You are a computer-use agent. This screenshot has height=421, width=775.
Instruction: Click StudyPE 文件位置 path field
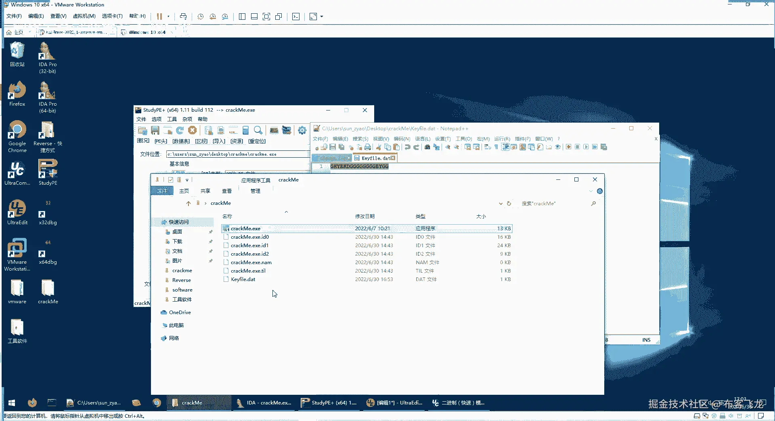tap(238, 154)
